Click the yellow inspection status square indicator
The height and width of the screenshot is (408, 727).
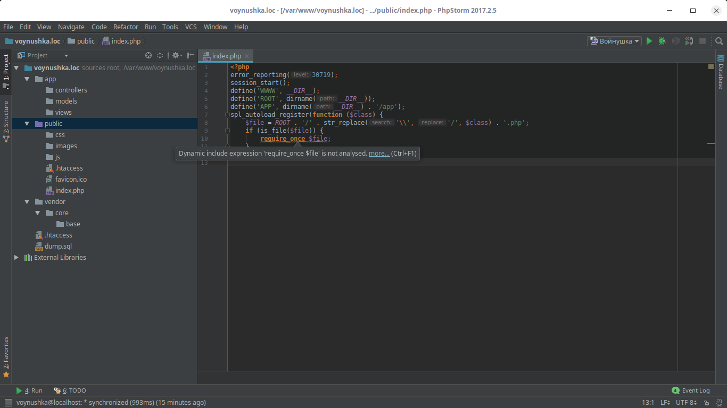[711, 66]
